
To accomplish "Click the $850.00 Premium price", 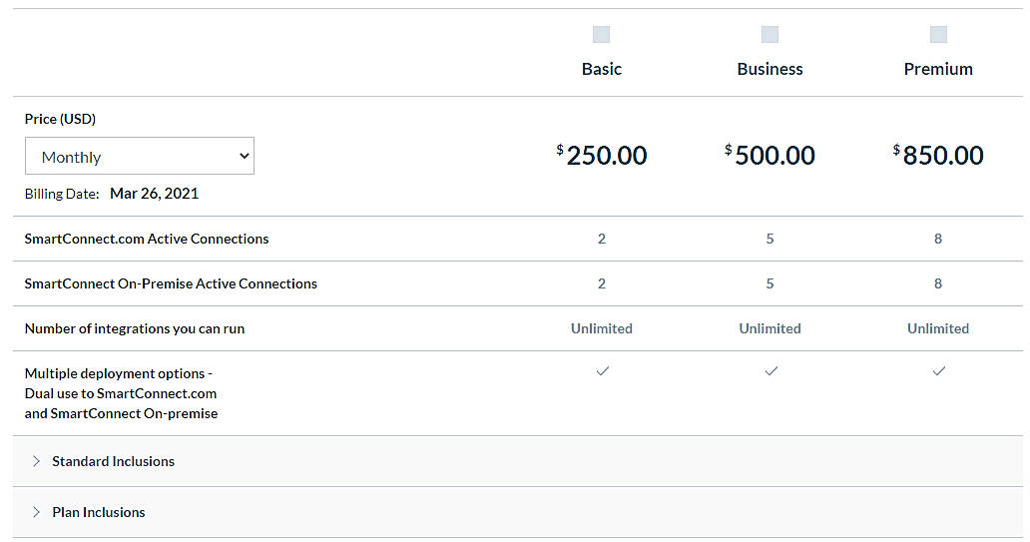I will click(x=938, y=156).
